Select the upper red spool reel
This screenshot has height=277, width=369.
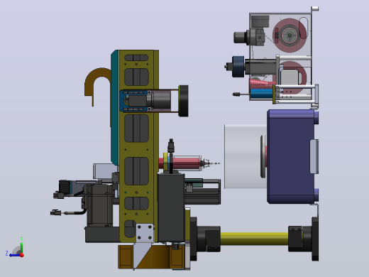[290, 36]
